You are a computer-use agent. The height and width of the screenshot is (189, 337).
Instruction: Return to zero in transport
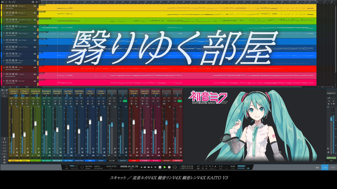[155, 167]
